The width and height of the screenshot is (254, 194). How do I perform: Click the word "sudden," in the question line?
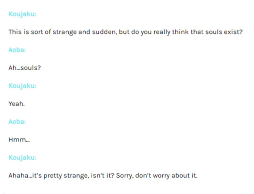click(x=104, y=32)
